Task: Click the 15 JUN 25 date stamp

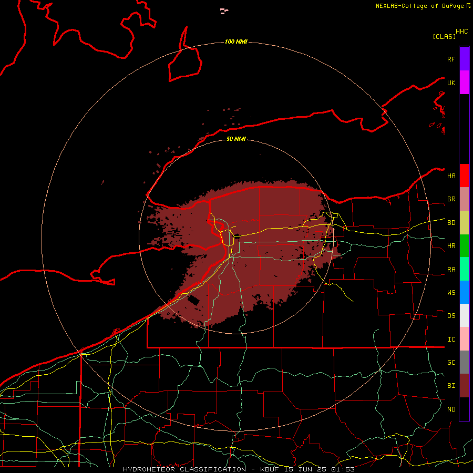Action: coord(304,469)
